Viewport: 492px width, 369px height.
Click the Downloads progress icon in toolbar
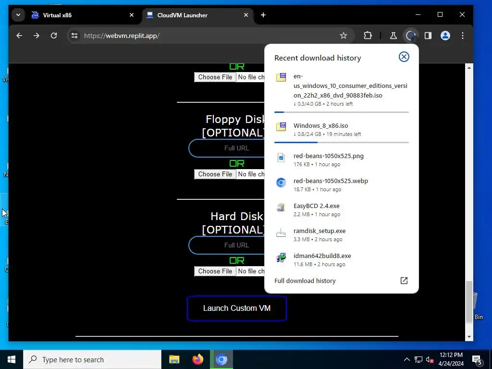[411, 36]
